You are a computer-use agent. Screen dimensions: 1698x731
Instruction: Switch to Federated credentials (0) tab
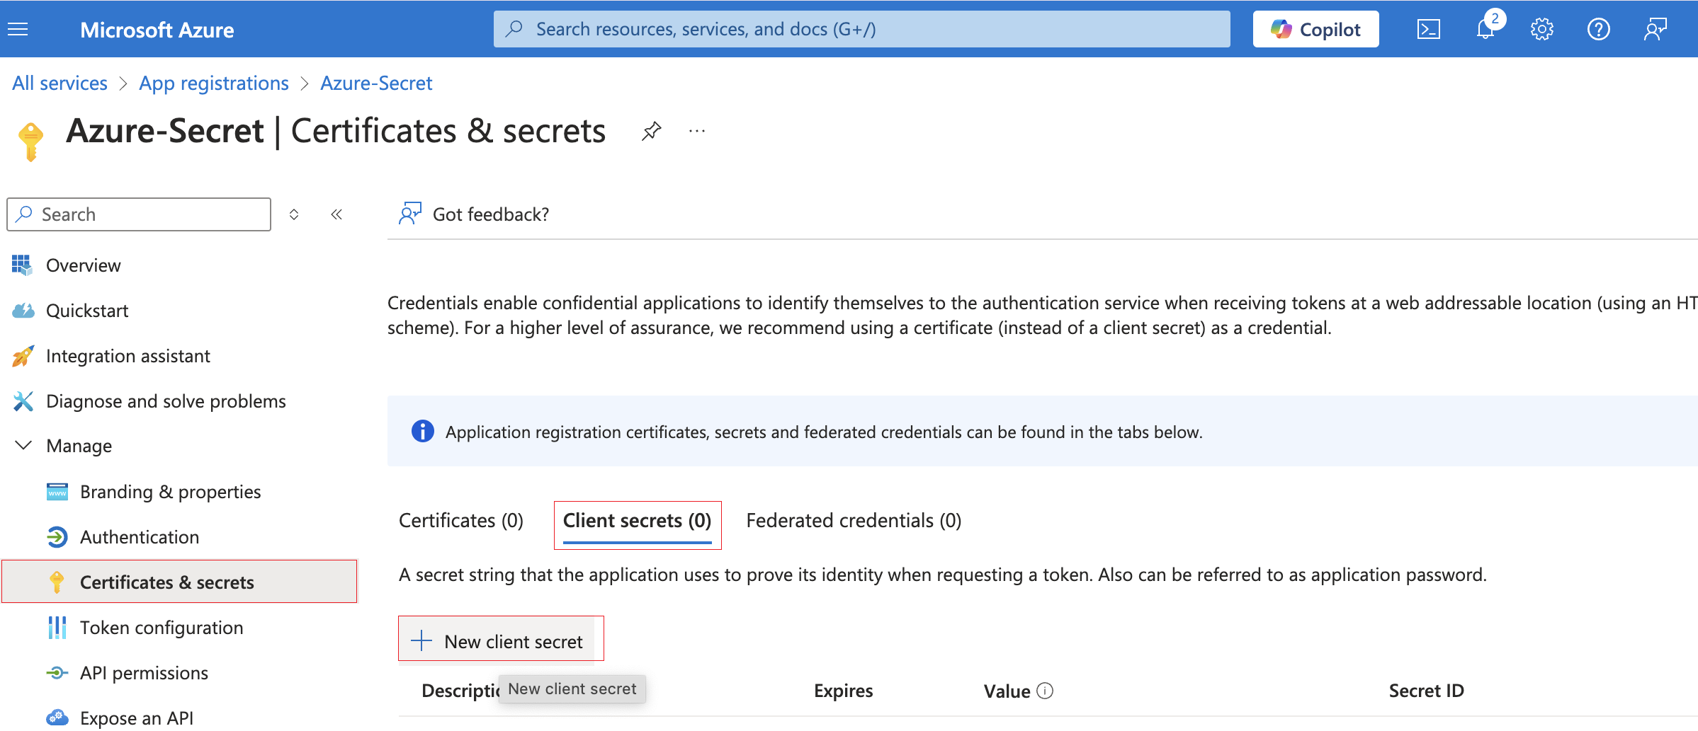[x=854, y=521]
